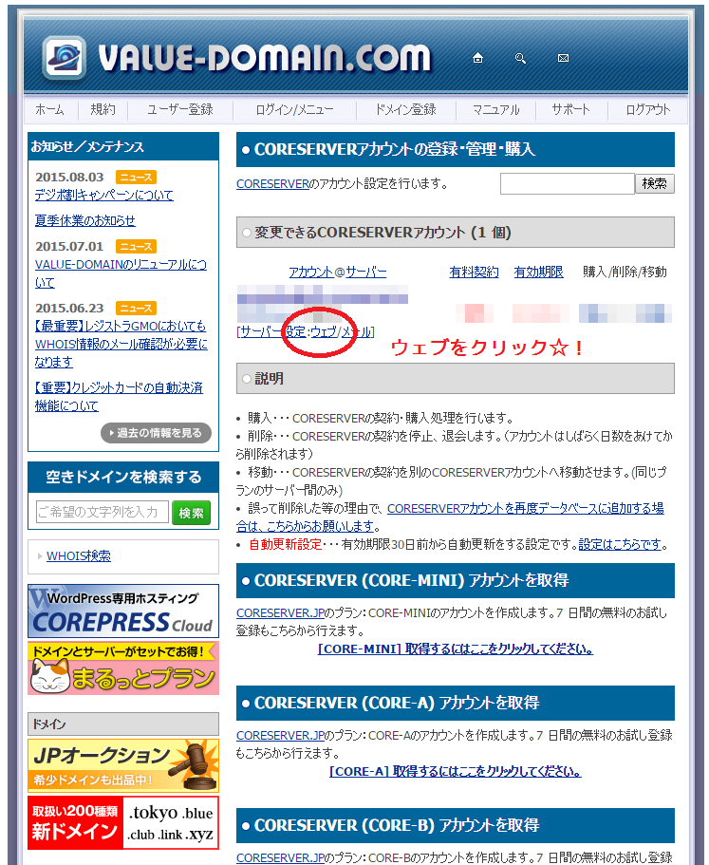Viewport: 709px width, 865px height.
Task: Click the メール link
Action: pos(356,331)
